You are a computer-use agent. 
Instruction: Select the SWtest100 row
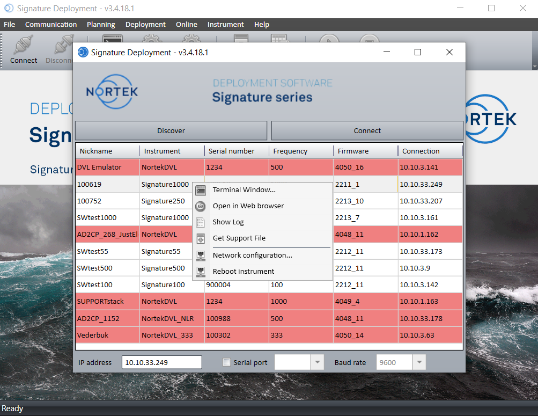click(x=269, y=284)
